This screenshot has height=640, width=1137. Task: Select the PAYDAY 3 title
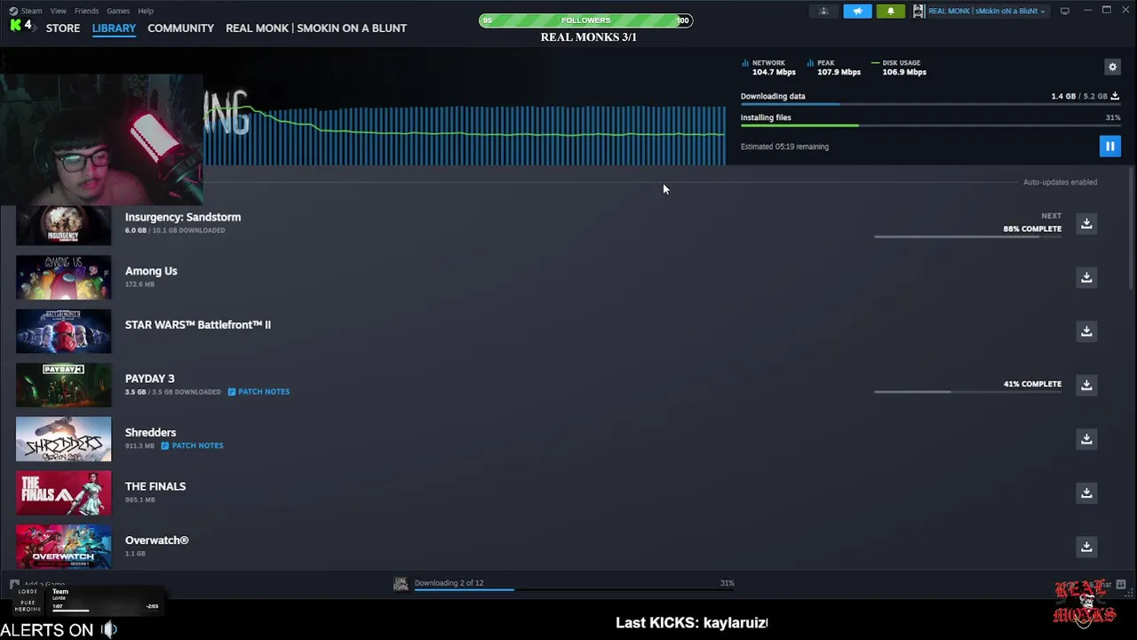[149, 379]
